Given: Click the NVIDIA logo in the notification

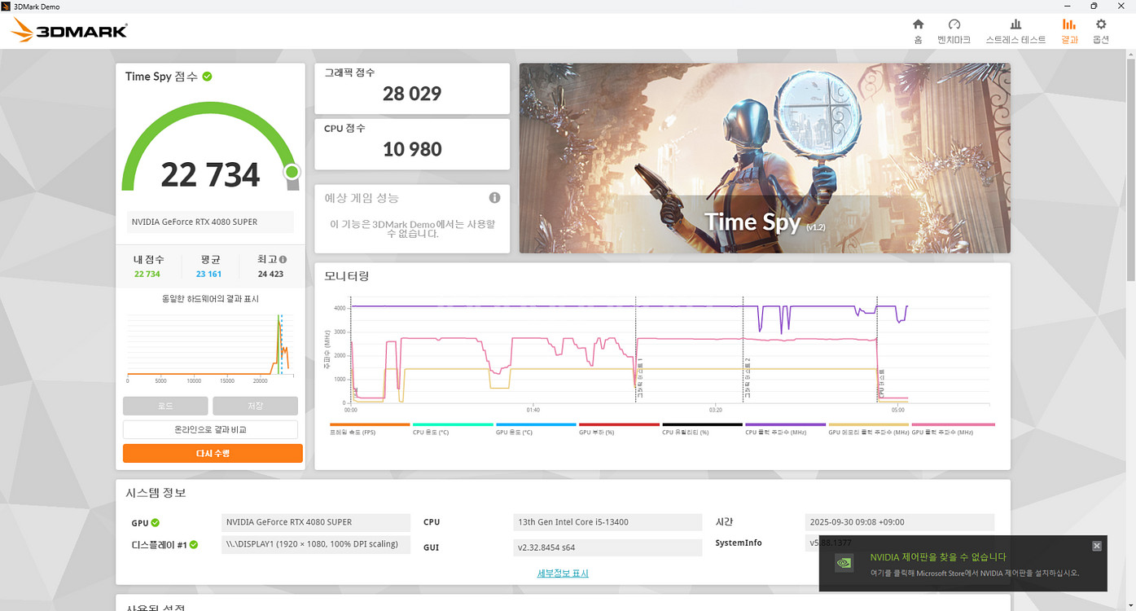Looking at the screenshot, I should coord(844,563).
